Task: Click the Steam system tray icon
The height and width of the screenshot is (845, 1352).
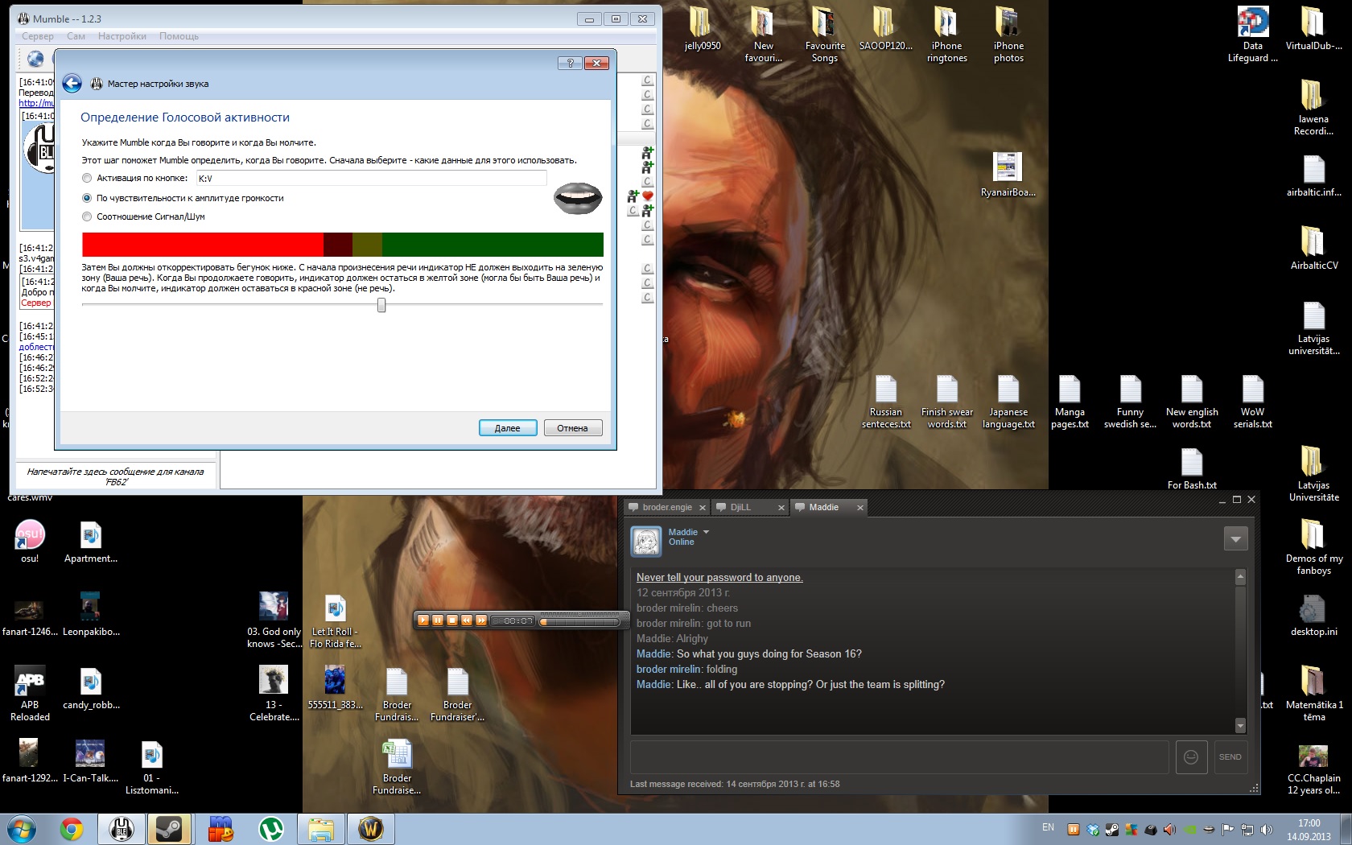Action: click(1112, 829)
